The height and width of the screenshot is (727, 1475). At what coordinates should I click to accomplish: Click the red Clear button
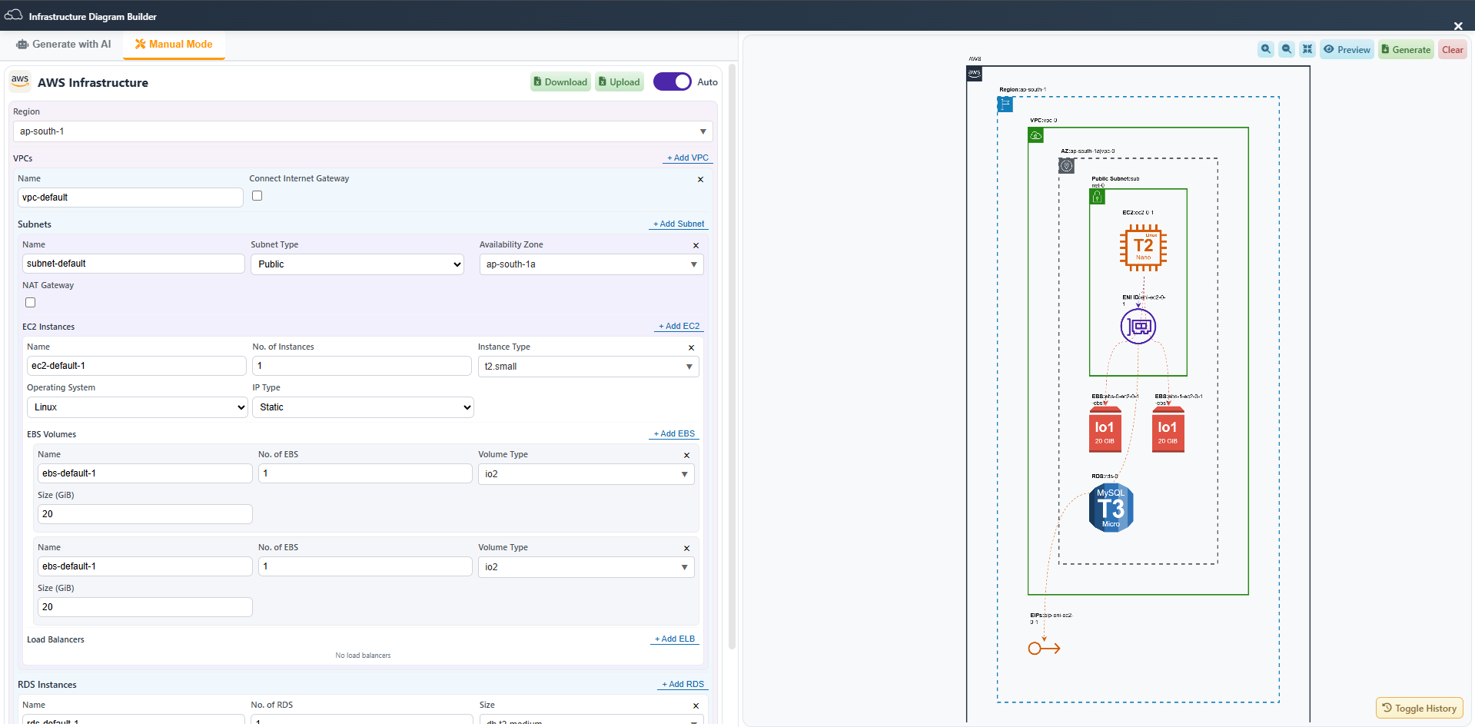pyautogui.click(x=1453, y=50)
